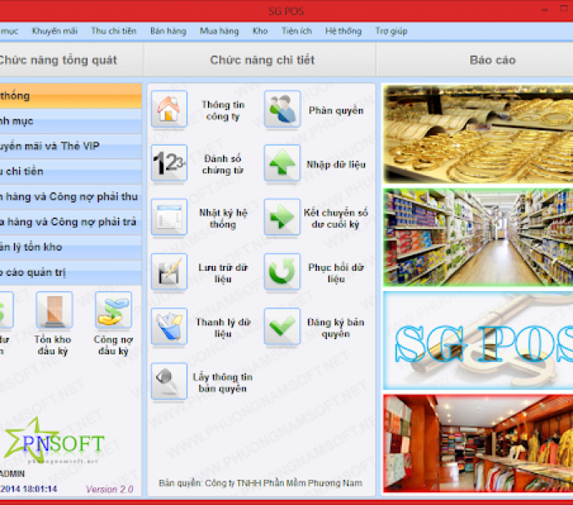Click the Chức năng tổng quát header
573x505 pixels.
pos(58,61)
